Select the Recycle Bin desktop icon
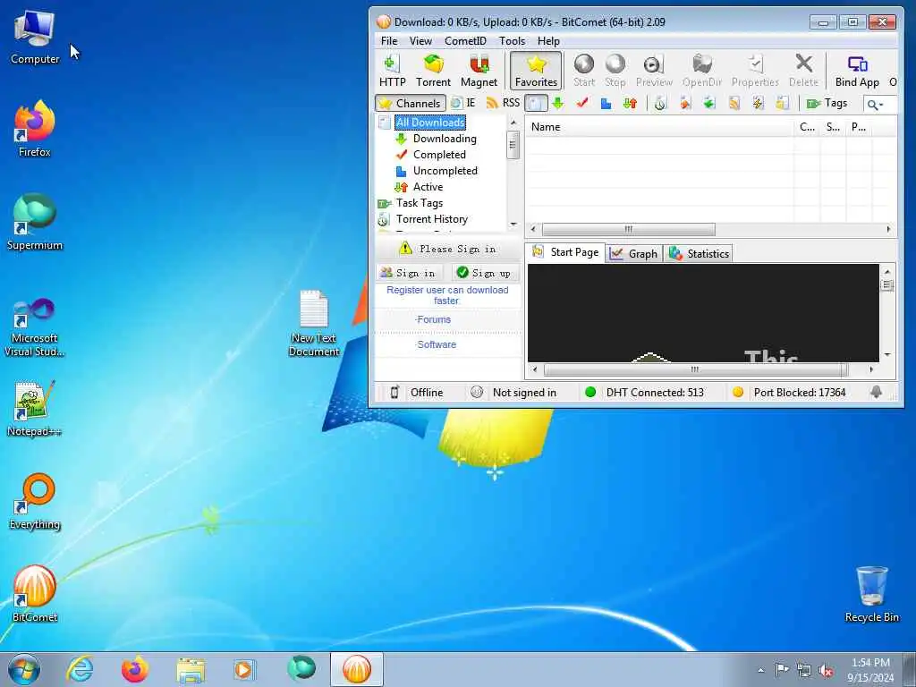The image size is (916, 687). [x=871, y=594]
